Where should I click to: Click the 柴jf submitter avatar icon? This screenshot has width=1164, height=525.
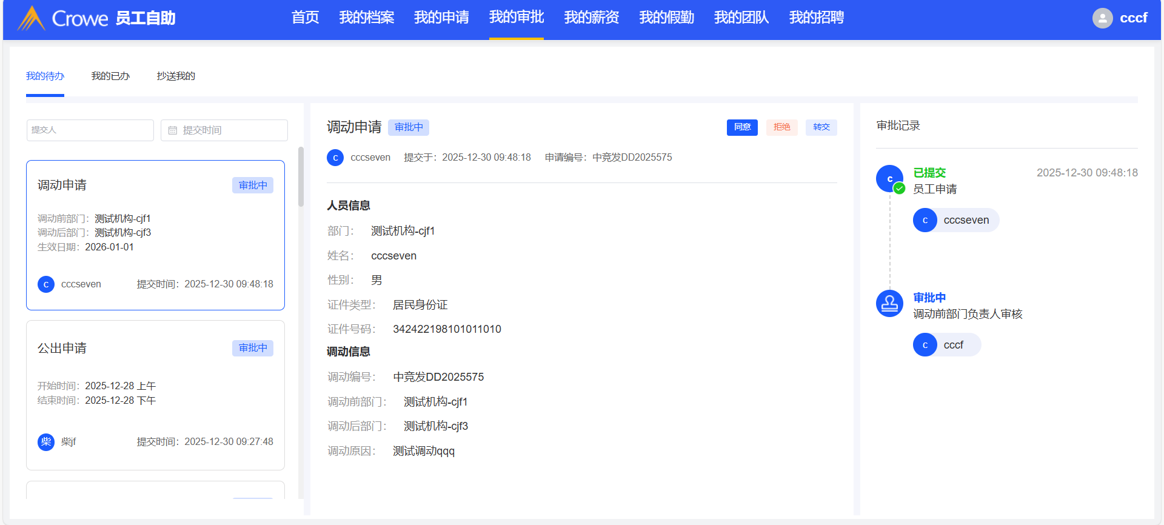click(46, 442)
